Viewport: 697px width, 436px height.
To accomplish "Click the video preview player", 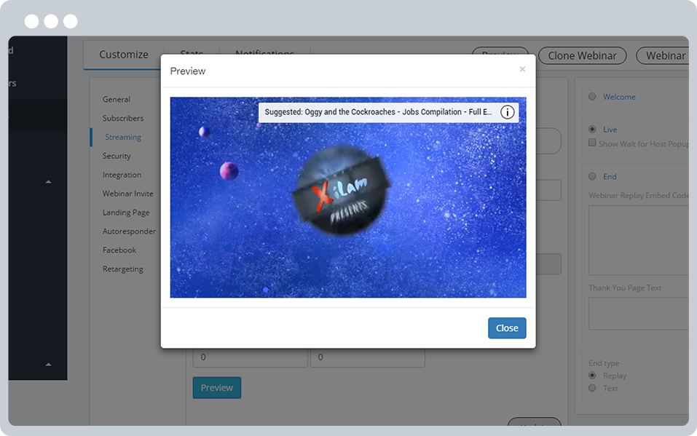I will coord(348,197).
